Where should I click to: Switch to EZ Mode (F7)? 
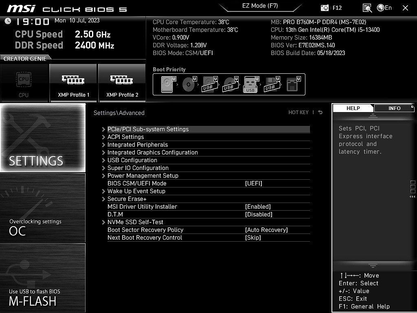coord(260,6)
